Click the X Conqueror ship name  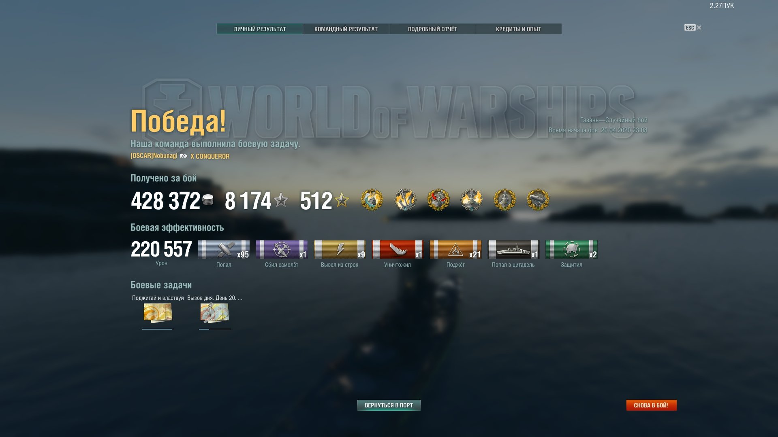[210, 156]
